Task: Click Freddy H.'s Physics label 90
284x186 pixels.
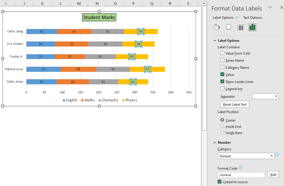Action: click(x=132, y=57)
